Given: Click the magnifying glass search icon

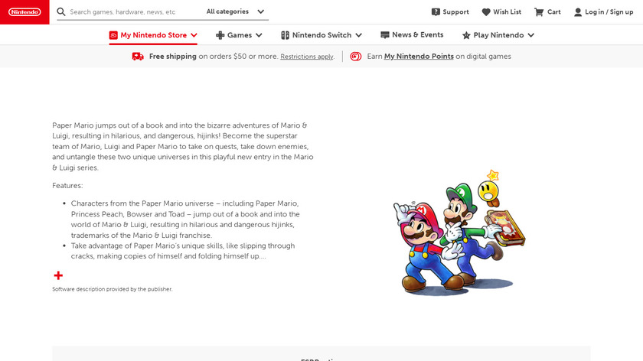Looking at the screenshot, I should click(61, 12).
